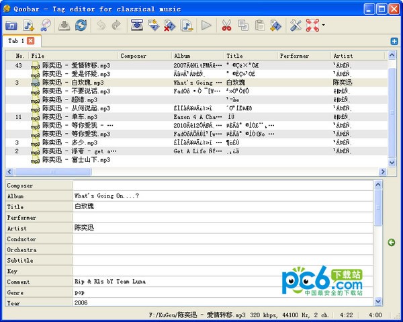Sort by the Composer column header

(x=144, y=56)
